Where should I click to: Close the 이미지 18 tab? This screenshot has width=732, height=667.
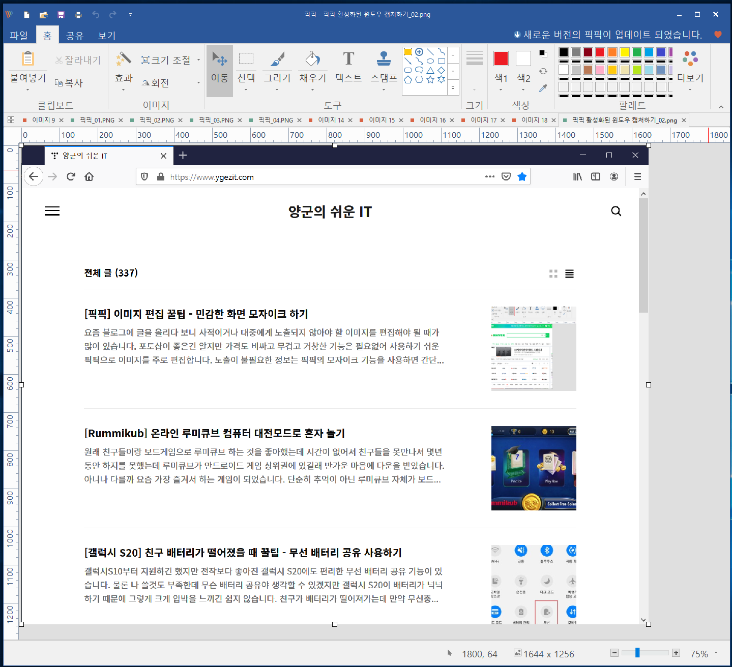(x=553, y=120)
